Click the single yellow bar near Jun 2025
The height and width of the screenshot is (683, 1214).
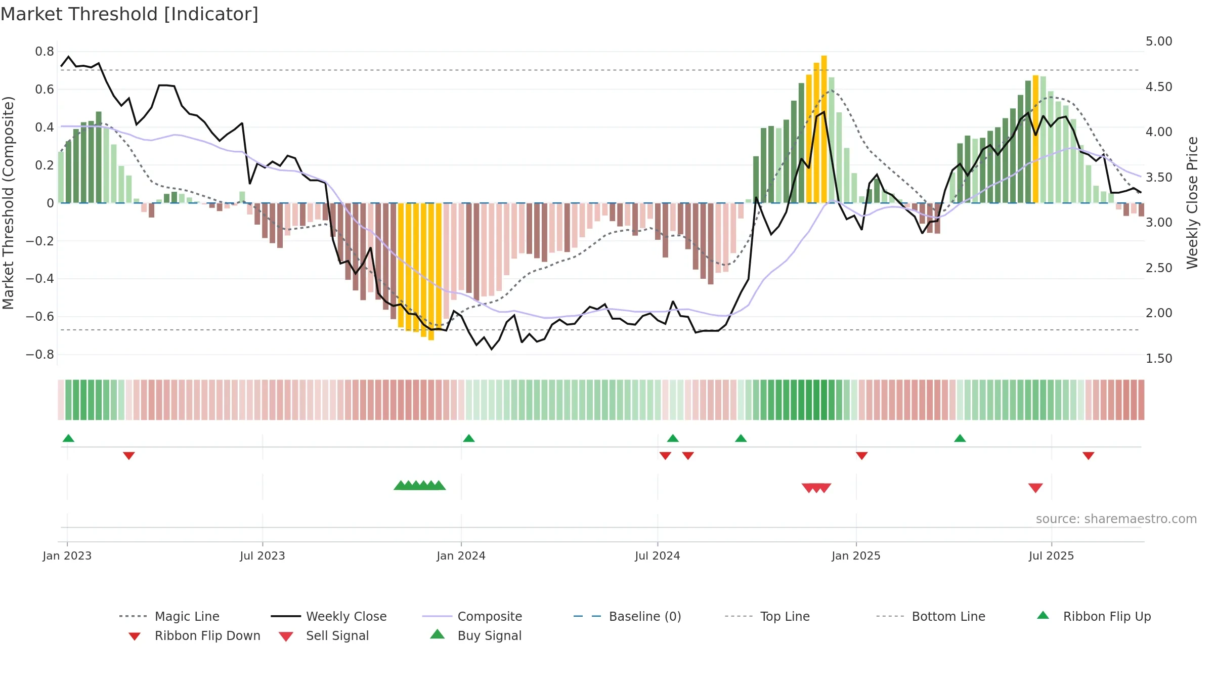tap(1035, 139)
